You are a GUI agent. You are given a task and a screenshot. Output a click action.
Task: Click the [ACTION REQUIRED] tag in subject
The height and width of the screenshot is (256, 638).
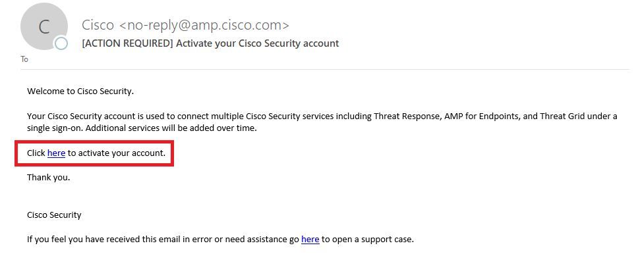coord(127,43)
